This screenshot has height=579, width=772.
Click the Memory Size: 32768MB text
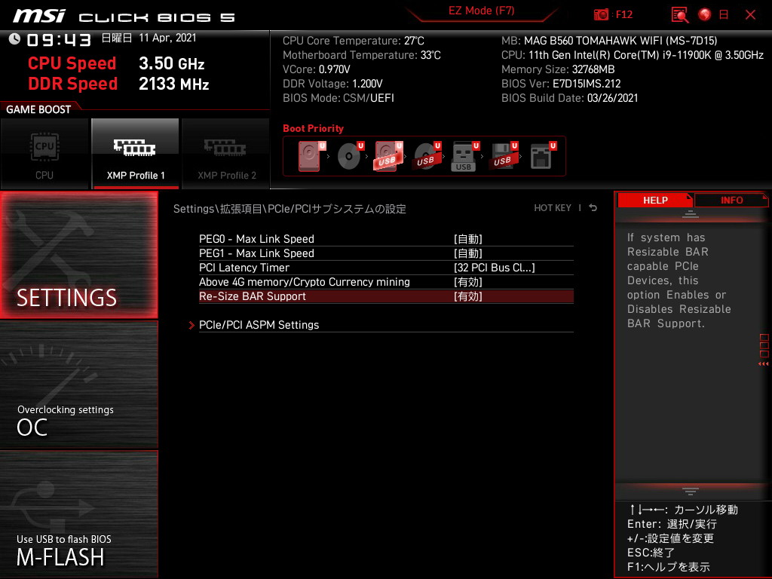coord(558,69)
